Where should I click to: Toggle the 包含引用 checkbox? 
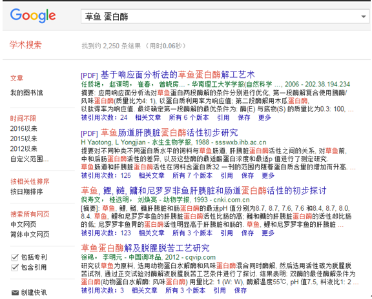pyautogui.click(x=15, y=267)
